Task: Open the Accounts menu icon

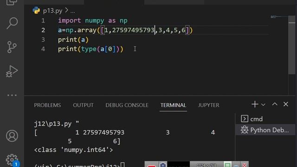Action: tap(12, 136)
